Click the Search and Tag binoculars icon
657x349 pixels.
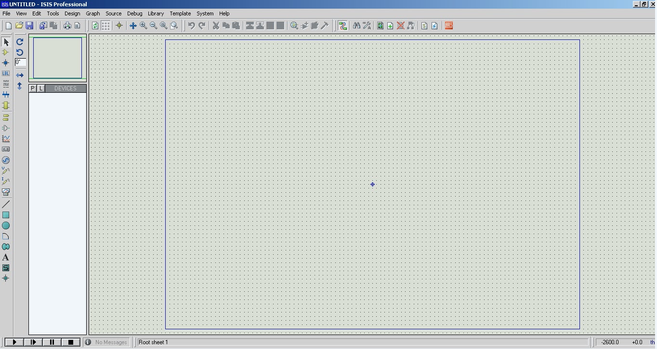(x=356, y=26)
